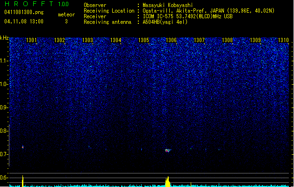Click the A504HB(yagi 4el) antenna text

click(165, 22)
